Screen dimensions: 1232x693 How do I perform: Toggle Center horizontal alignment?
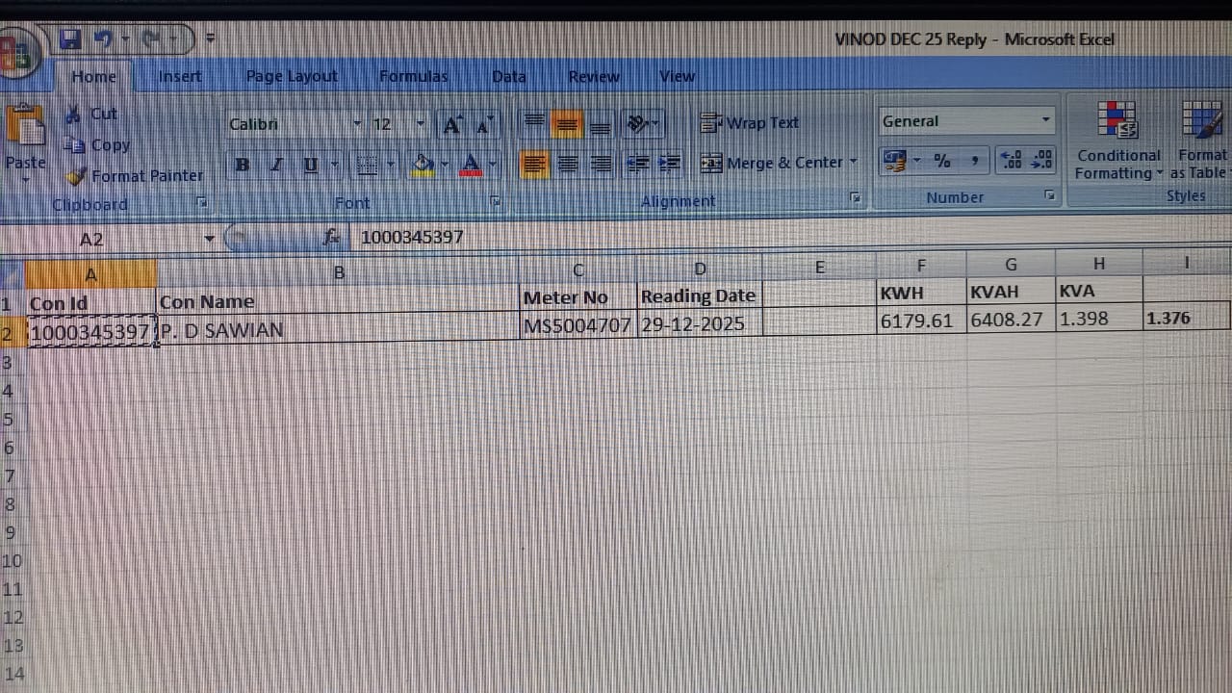[568, 164]
